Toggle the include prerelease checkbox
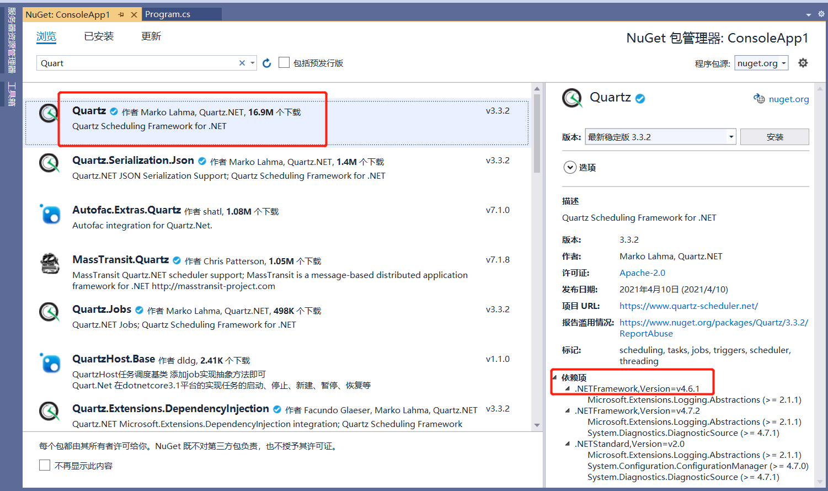Screen dimensions: 828x491 point(284,63)
